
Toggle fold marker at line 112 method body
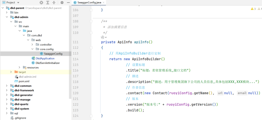(91, 48)
